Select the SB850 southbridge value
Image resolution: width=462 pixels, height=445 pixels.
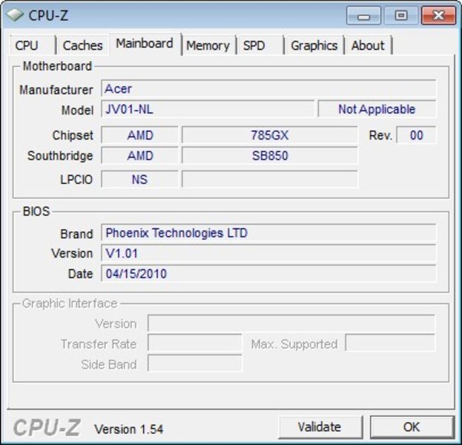(270, 155)
